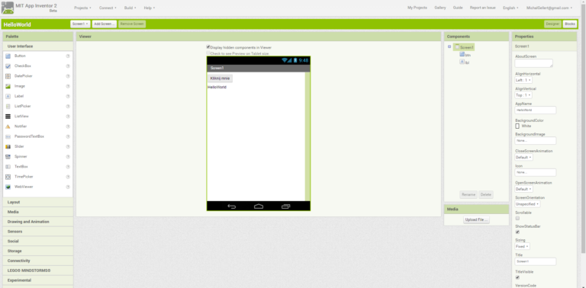Screen dimensions: 586x288
Task: Expand the ScreenOrientation dropdown
Action: (x=528, y=204)
